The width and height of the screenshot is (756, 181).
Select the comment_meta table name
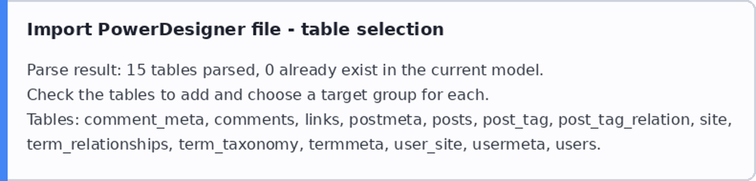144,120
